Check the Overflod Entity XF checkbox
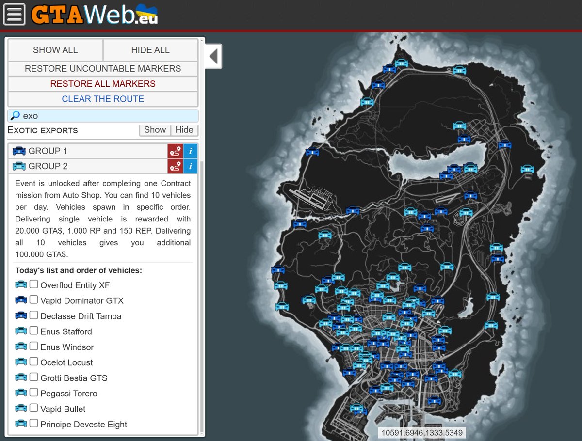Image resolution: width=582 pixels, height=441 pixels. (33, 284)
